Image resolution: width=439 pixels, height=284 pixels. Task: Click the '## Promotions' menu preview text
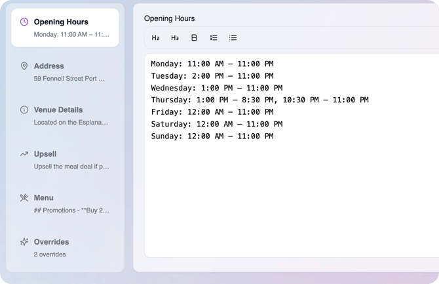(71, 211)
